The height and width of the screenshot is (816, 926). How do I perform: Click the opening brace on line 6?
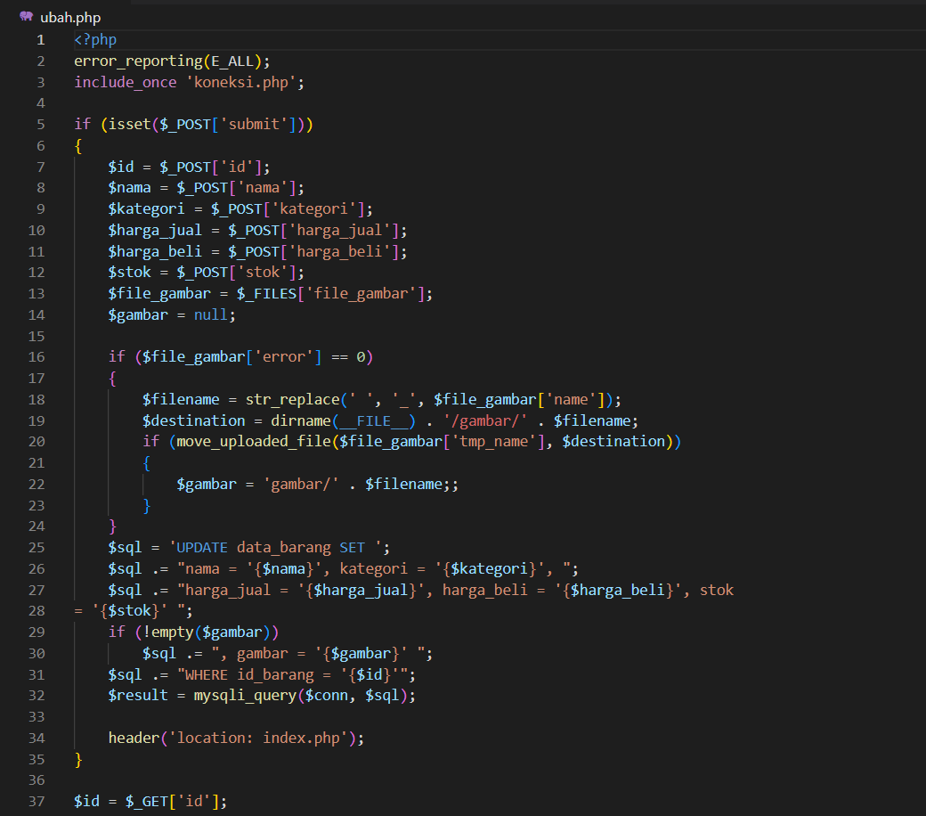[x=78, y=146]
